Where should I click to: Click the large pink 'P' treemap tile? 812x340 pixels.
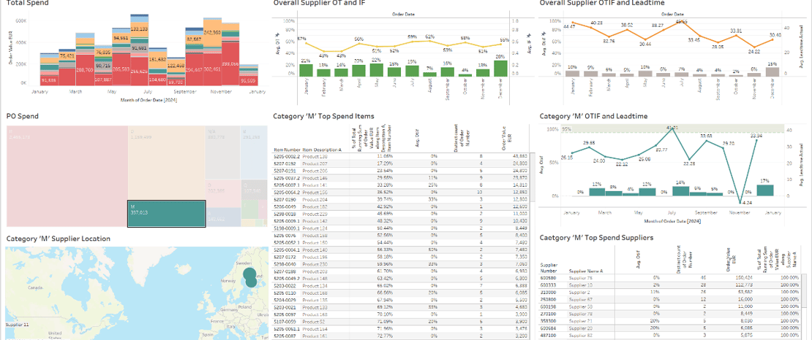(x=67, y=176)
